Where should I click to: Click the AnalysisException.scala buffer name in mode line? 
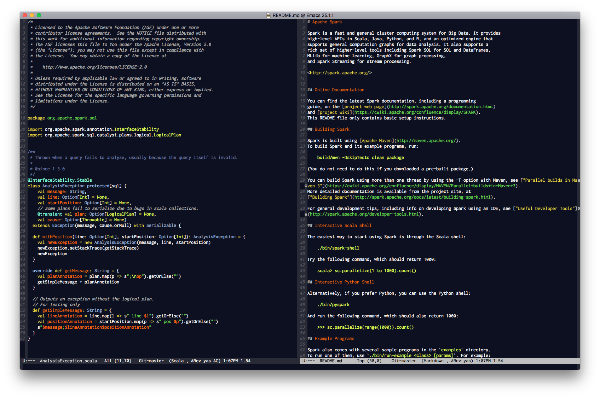[68, 361]
